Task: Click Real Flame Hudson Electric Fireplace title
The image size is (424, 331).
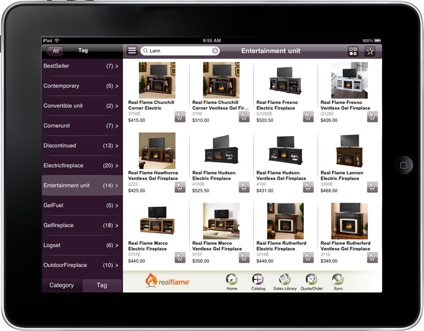Action: (214, 176)
